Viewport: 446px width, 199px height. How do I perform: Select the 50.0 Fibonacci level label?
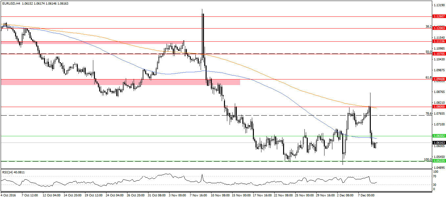point(428,52)
